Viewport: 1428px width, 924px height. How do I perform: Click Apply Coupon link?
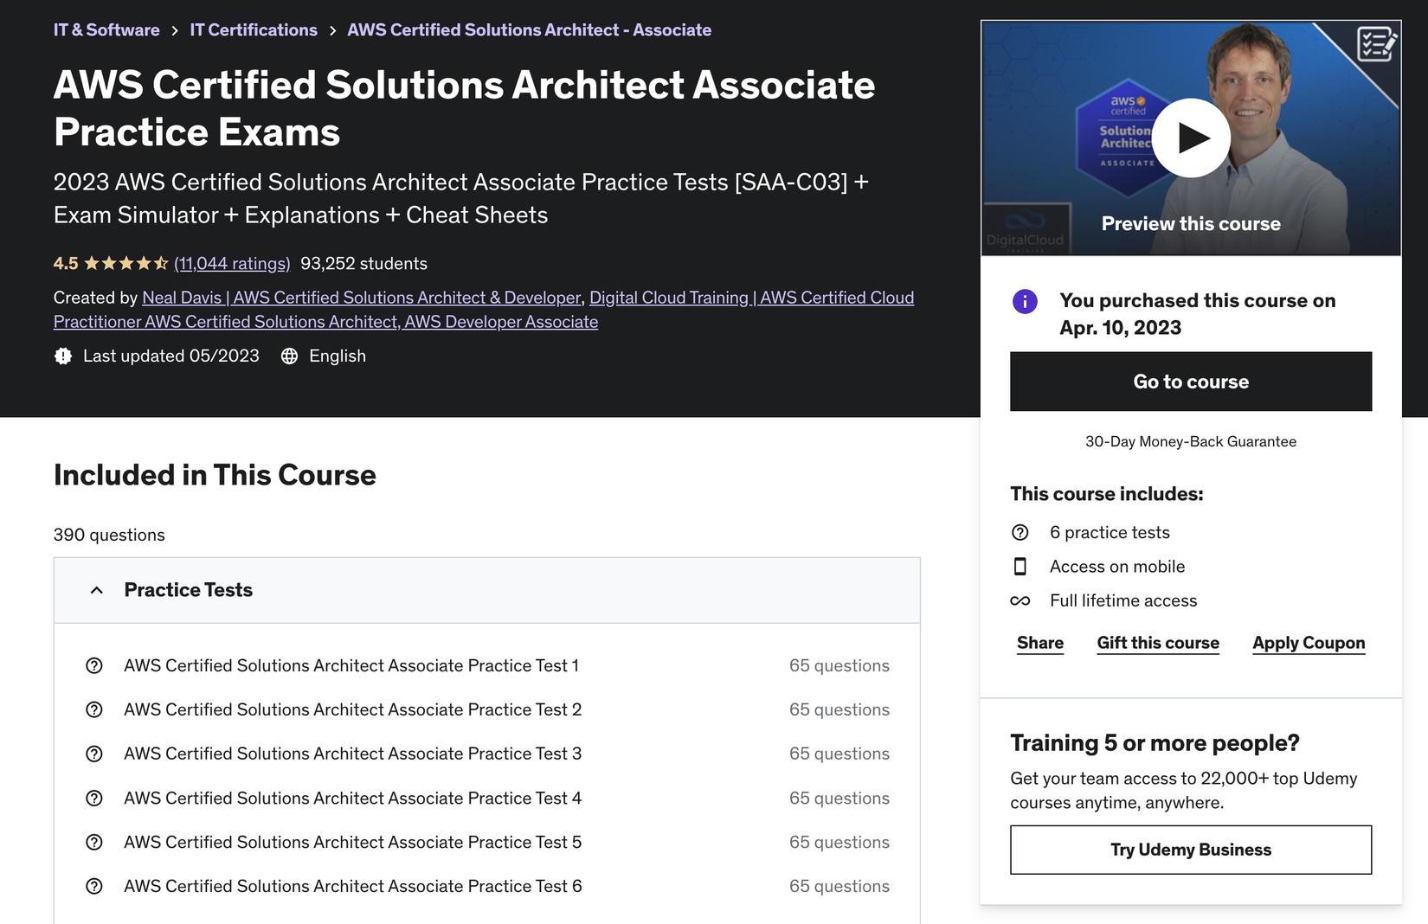click(1309, 643)
